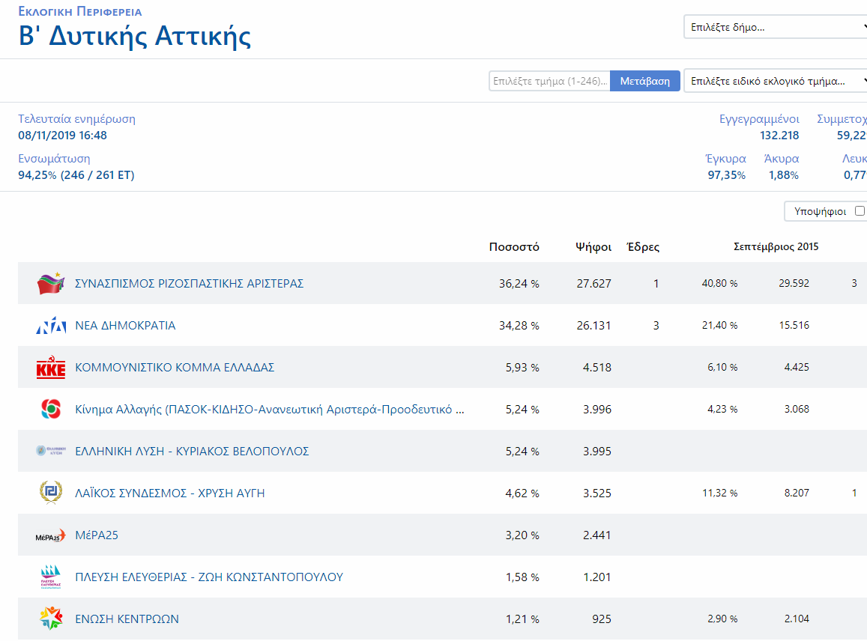Click the Kinima Allagis party logo
The image size is (867, 641).
[51, 410]
